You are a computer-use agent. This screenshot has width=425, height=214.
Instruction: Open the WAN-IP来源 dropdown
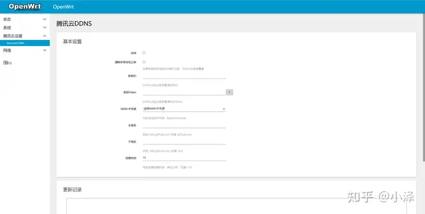point(184,108)
